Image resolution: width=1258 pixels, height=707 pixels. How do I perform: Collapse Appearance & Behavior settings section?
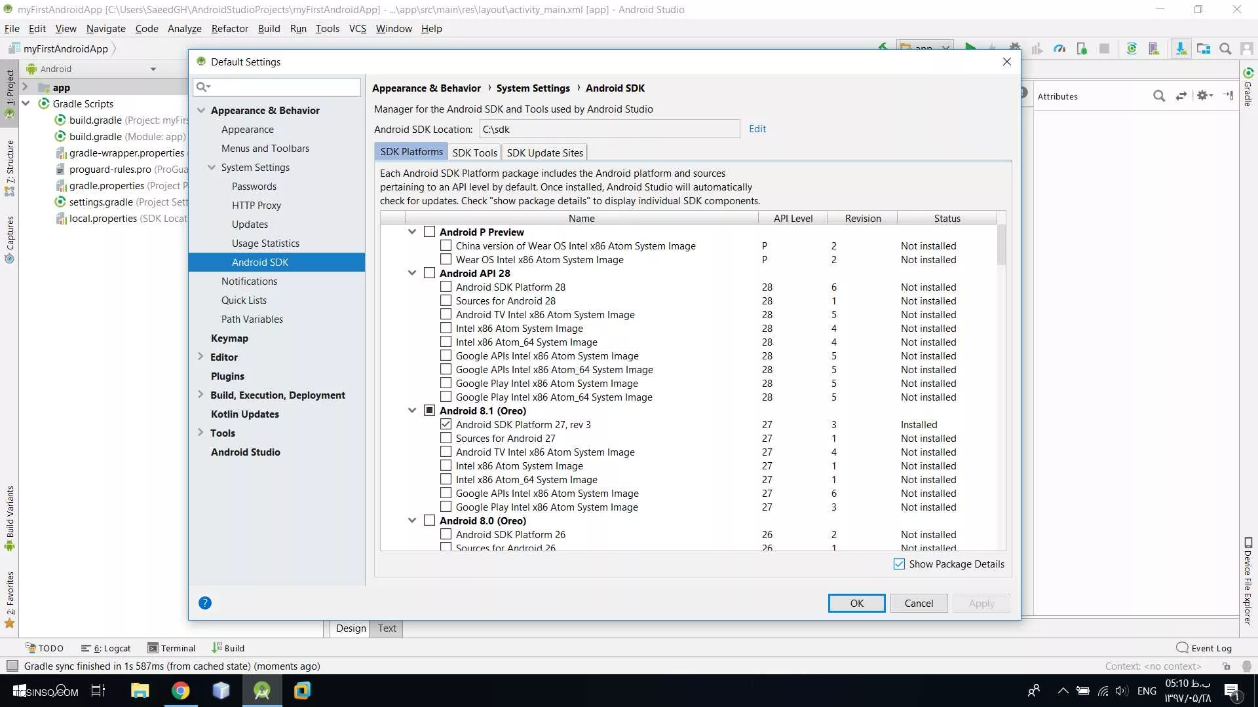tap(201, 110)
